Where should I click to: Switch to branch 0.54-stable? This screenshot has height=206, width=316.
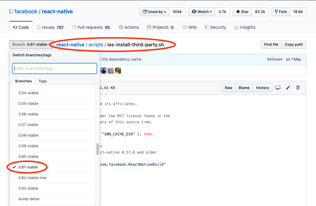[52, 93]
